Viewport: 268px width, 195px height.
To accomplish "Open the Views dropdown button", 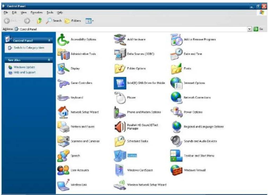I will click(90, 21).
